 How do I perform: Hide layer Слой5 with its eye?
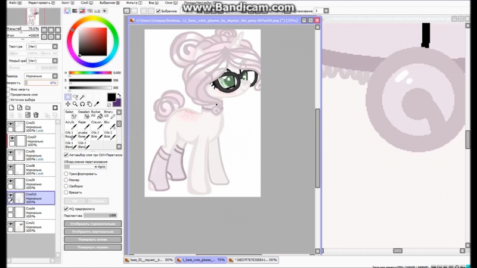11,124
